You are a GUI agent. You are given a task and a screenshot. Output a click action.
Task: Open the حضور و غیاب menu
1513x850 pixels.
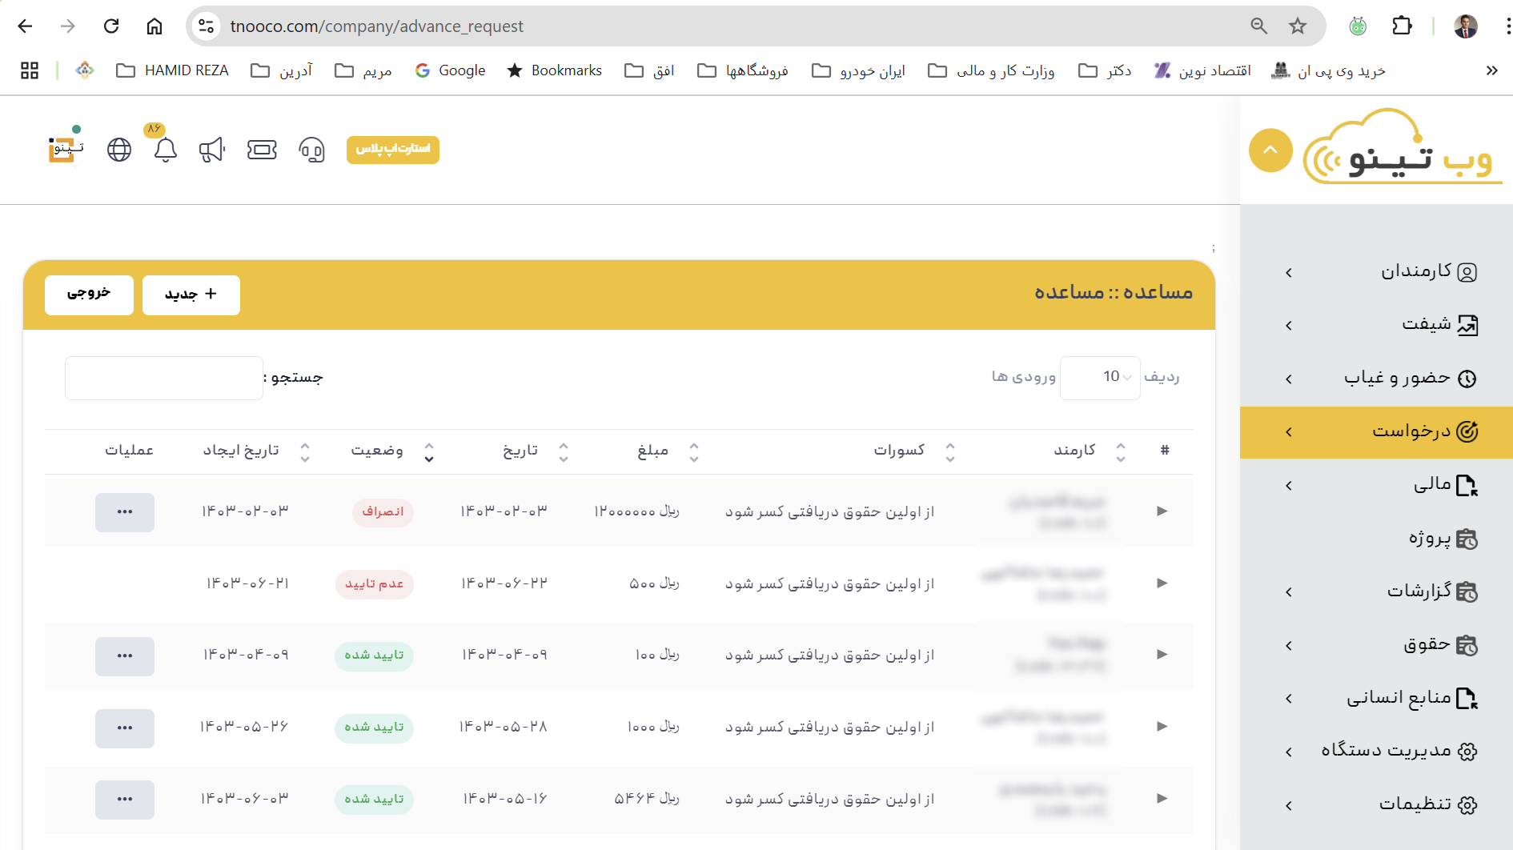tap(1375, 379)
